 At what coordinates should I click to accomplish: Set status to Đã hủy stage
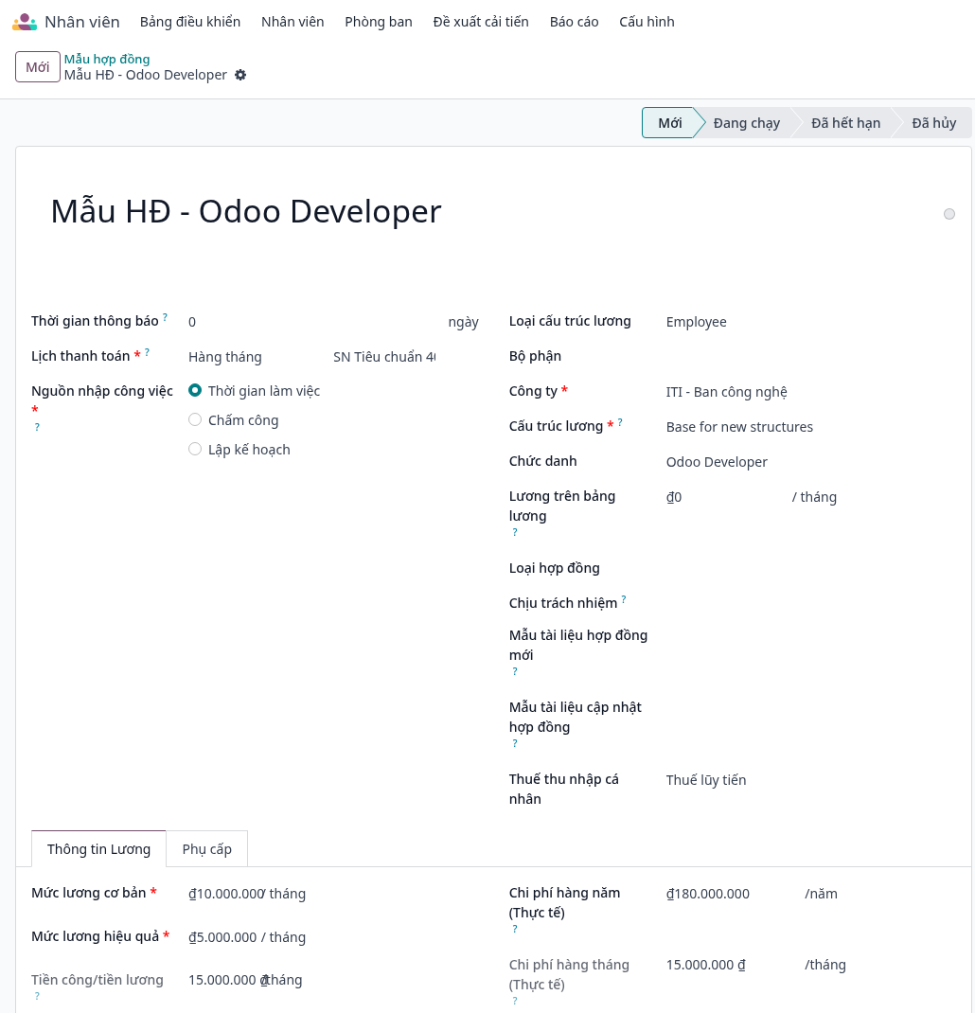coord(933,123)
